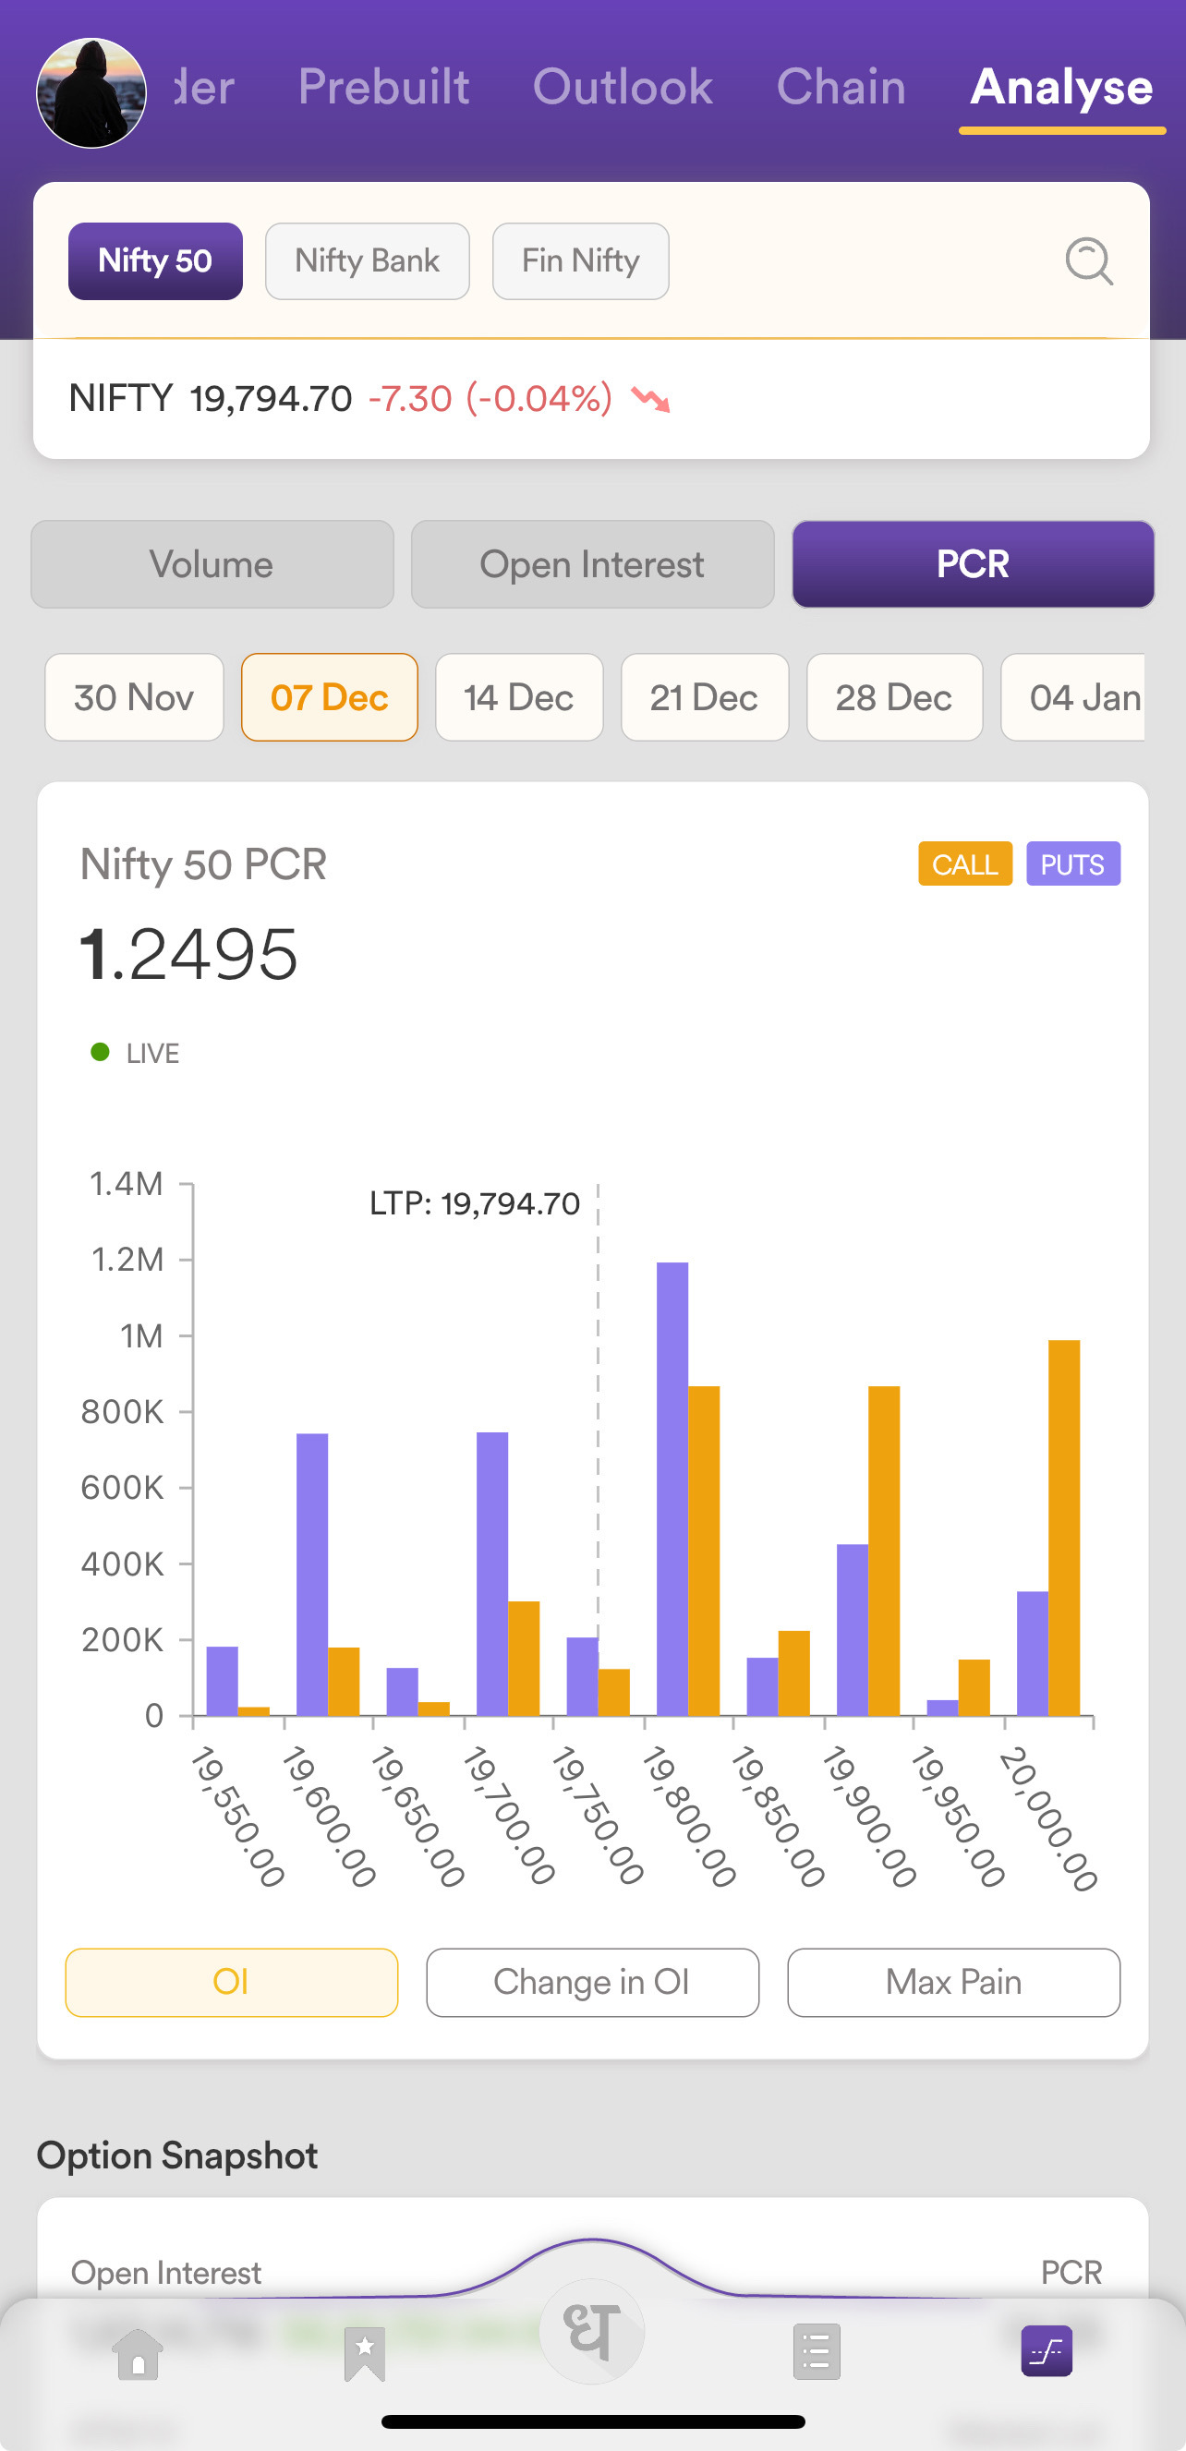
Task: Choose the 04 Jan expiry
Action: (x=1073, y=697)
